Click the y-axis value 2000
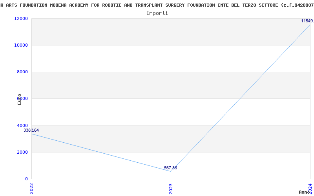Viewport: 314px width, 196px height. coord(22,152)
